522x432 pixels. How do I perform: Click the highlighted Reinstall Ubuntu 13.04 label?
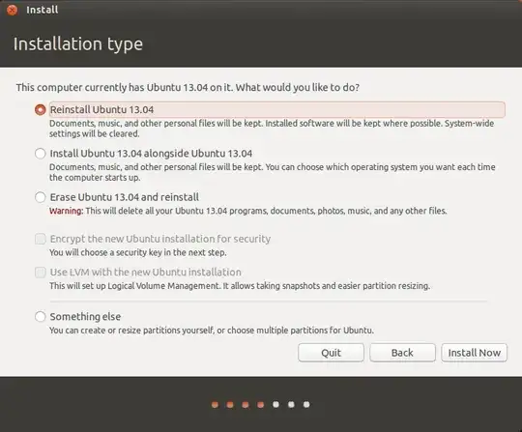277,109
